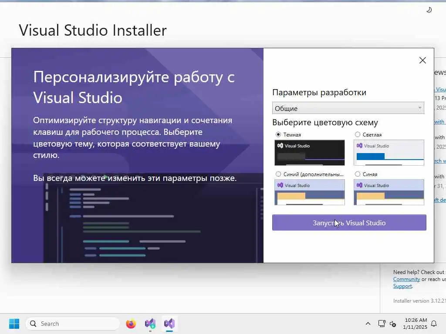446x334 pixels.
Task: Launch Firefox from the taskbar
Action: [x=131, y=324]
